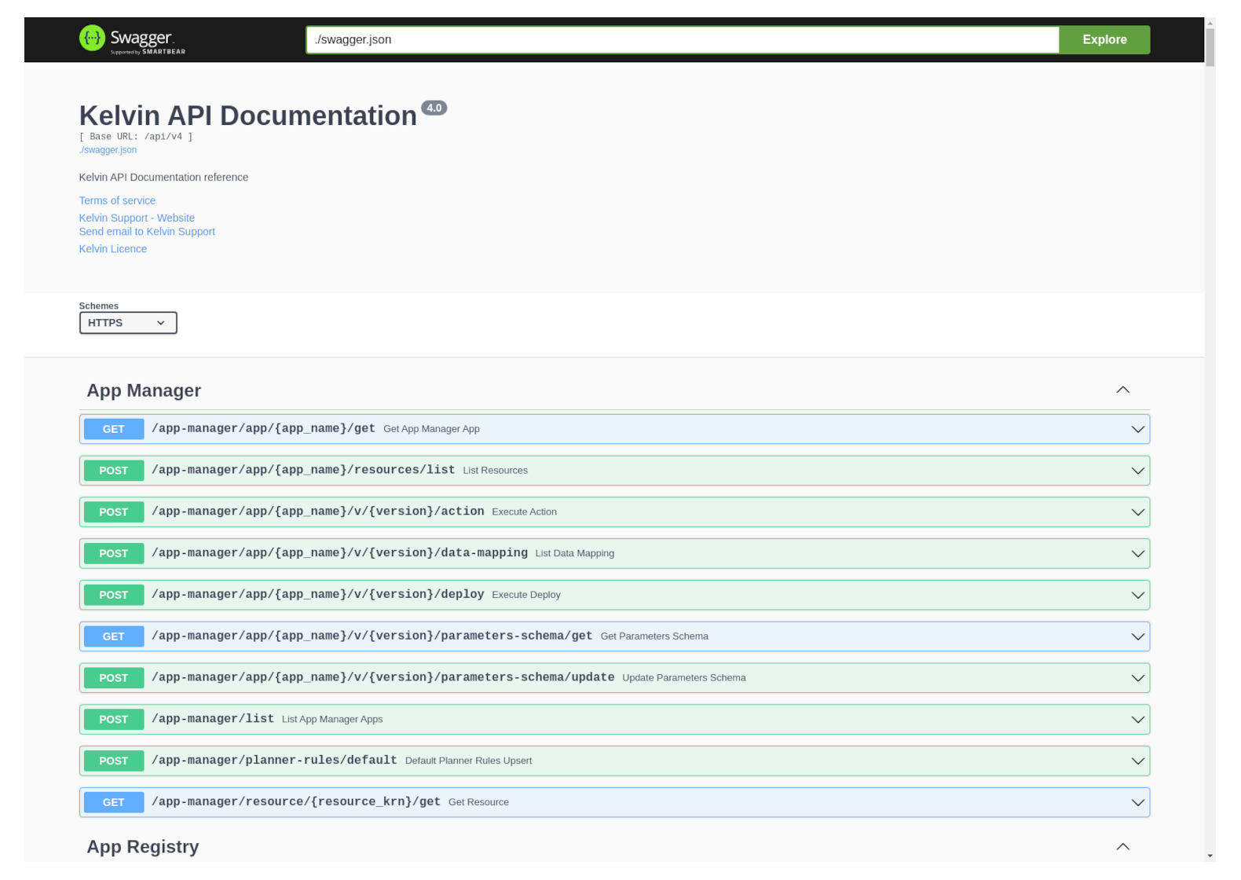Open the HTTPS schemes dropdown
The image size is (1241, 880).
click(128, 323)
